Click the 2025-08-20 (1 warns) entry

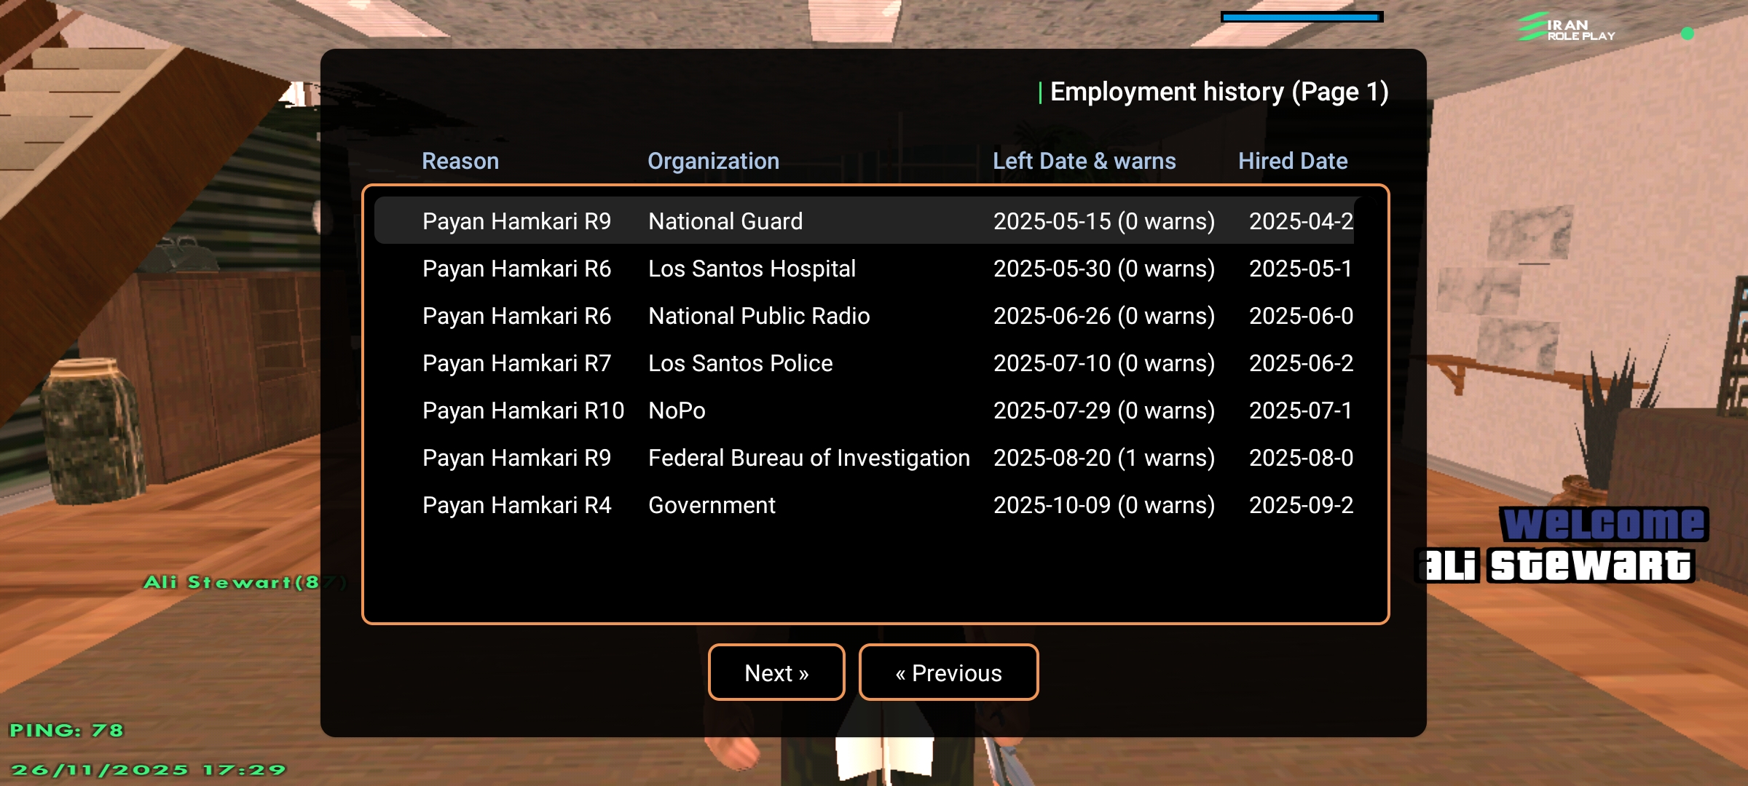[1103, 458]
